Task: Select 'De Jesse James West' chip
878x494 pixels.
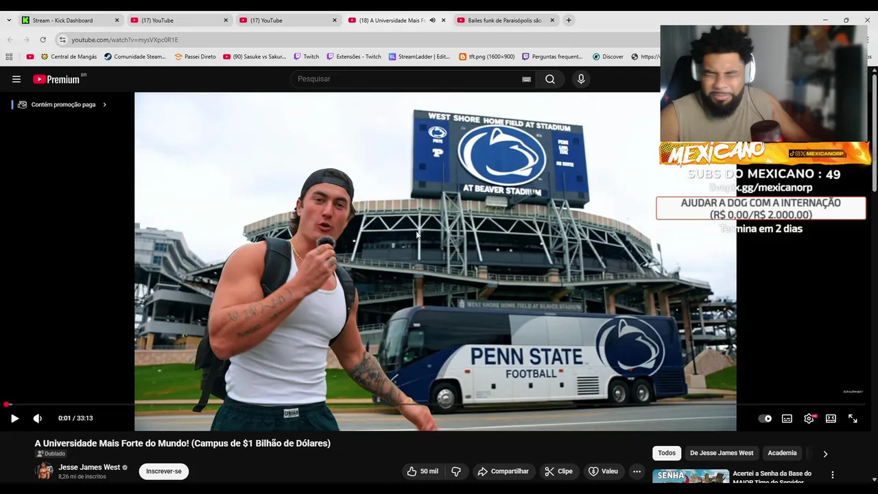Action: pos(722,453)
